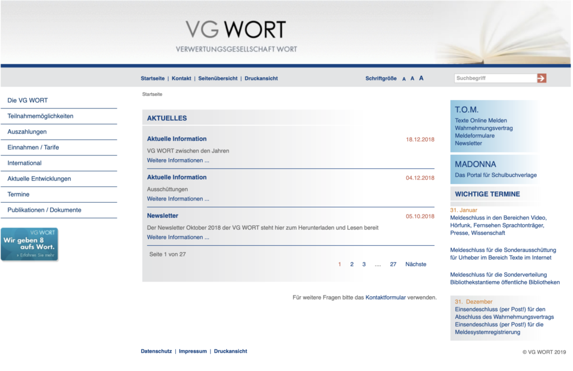The image size is (573, 371).
Task: Open Texte Online Melden
Action: (x=481, y=120)
